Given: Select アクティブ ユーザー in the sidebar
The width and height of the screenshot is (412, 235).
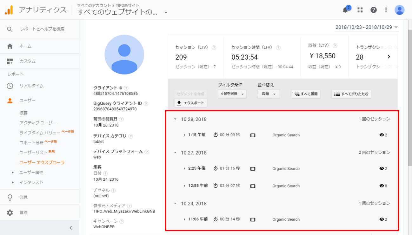Looking at the screenshot, I should 38,123.
